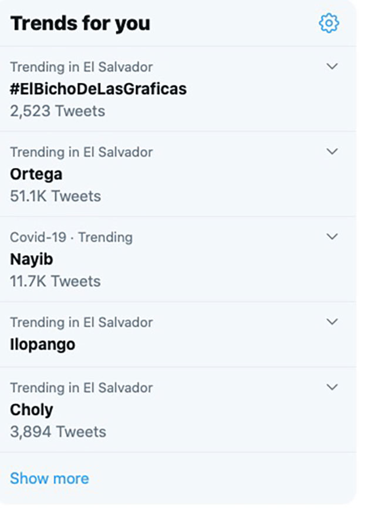This screenshot has height=516, width=368.
Task: Select the 11.7K Tweets count text
Action: tap(55, 282)
